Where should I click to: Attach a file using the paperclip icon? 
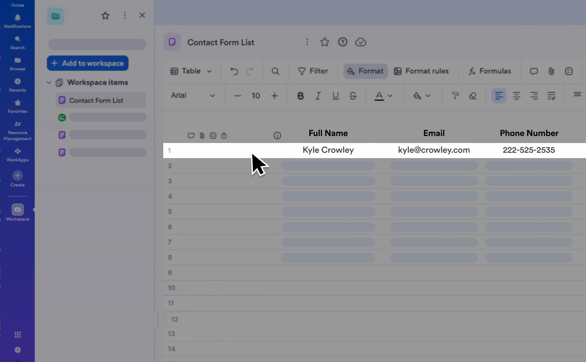(x=551, y=71)
